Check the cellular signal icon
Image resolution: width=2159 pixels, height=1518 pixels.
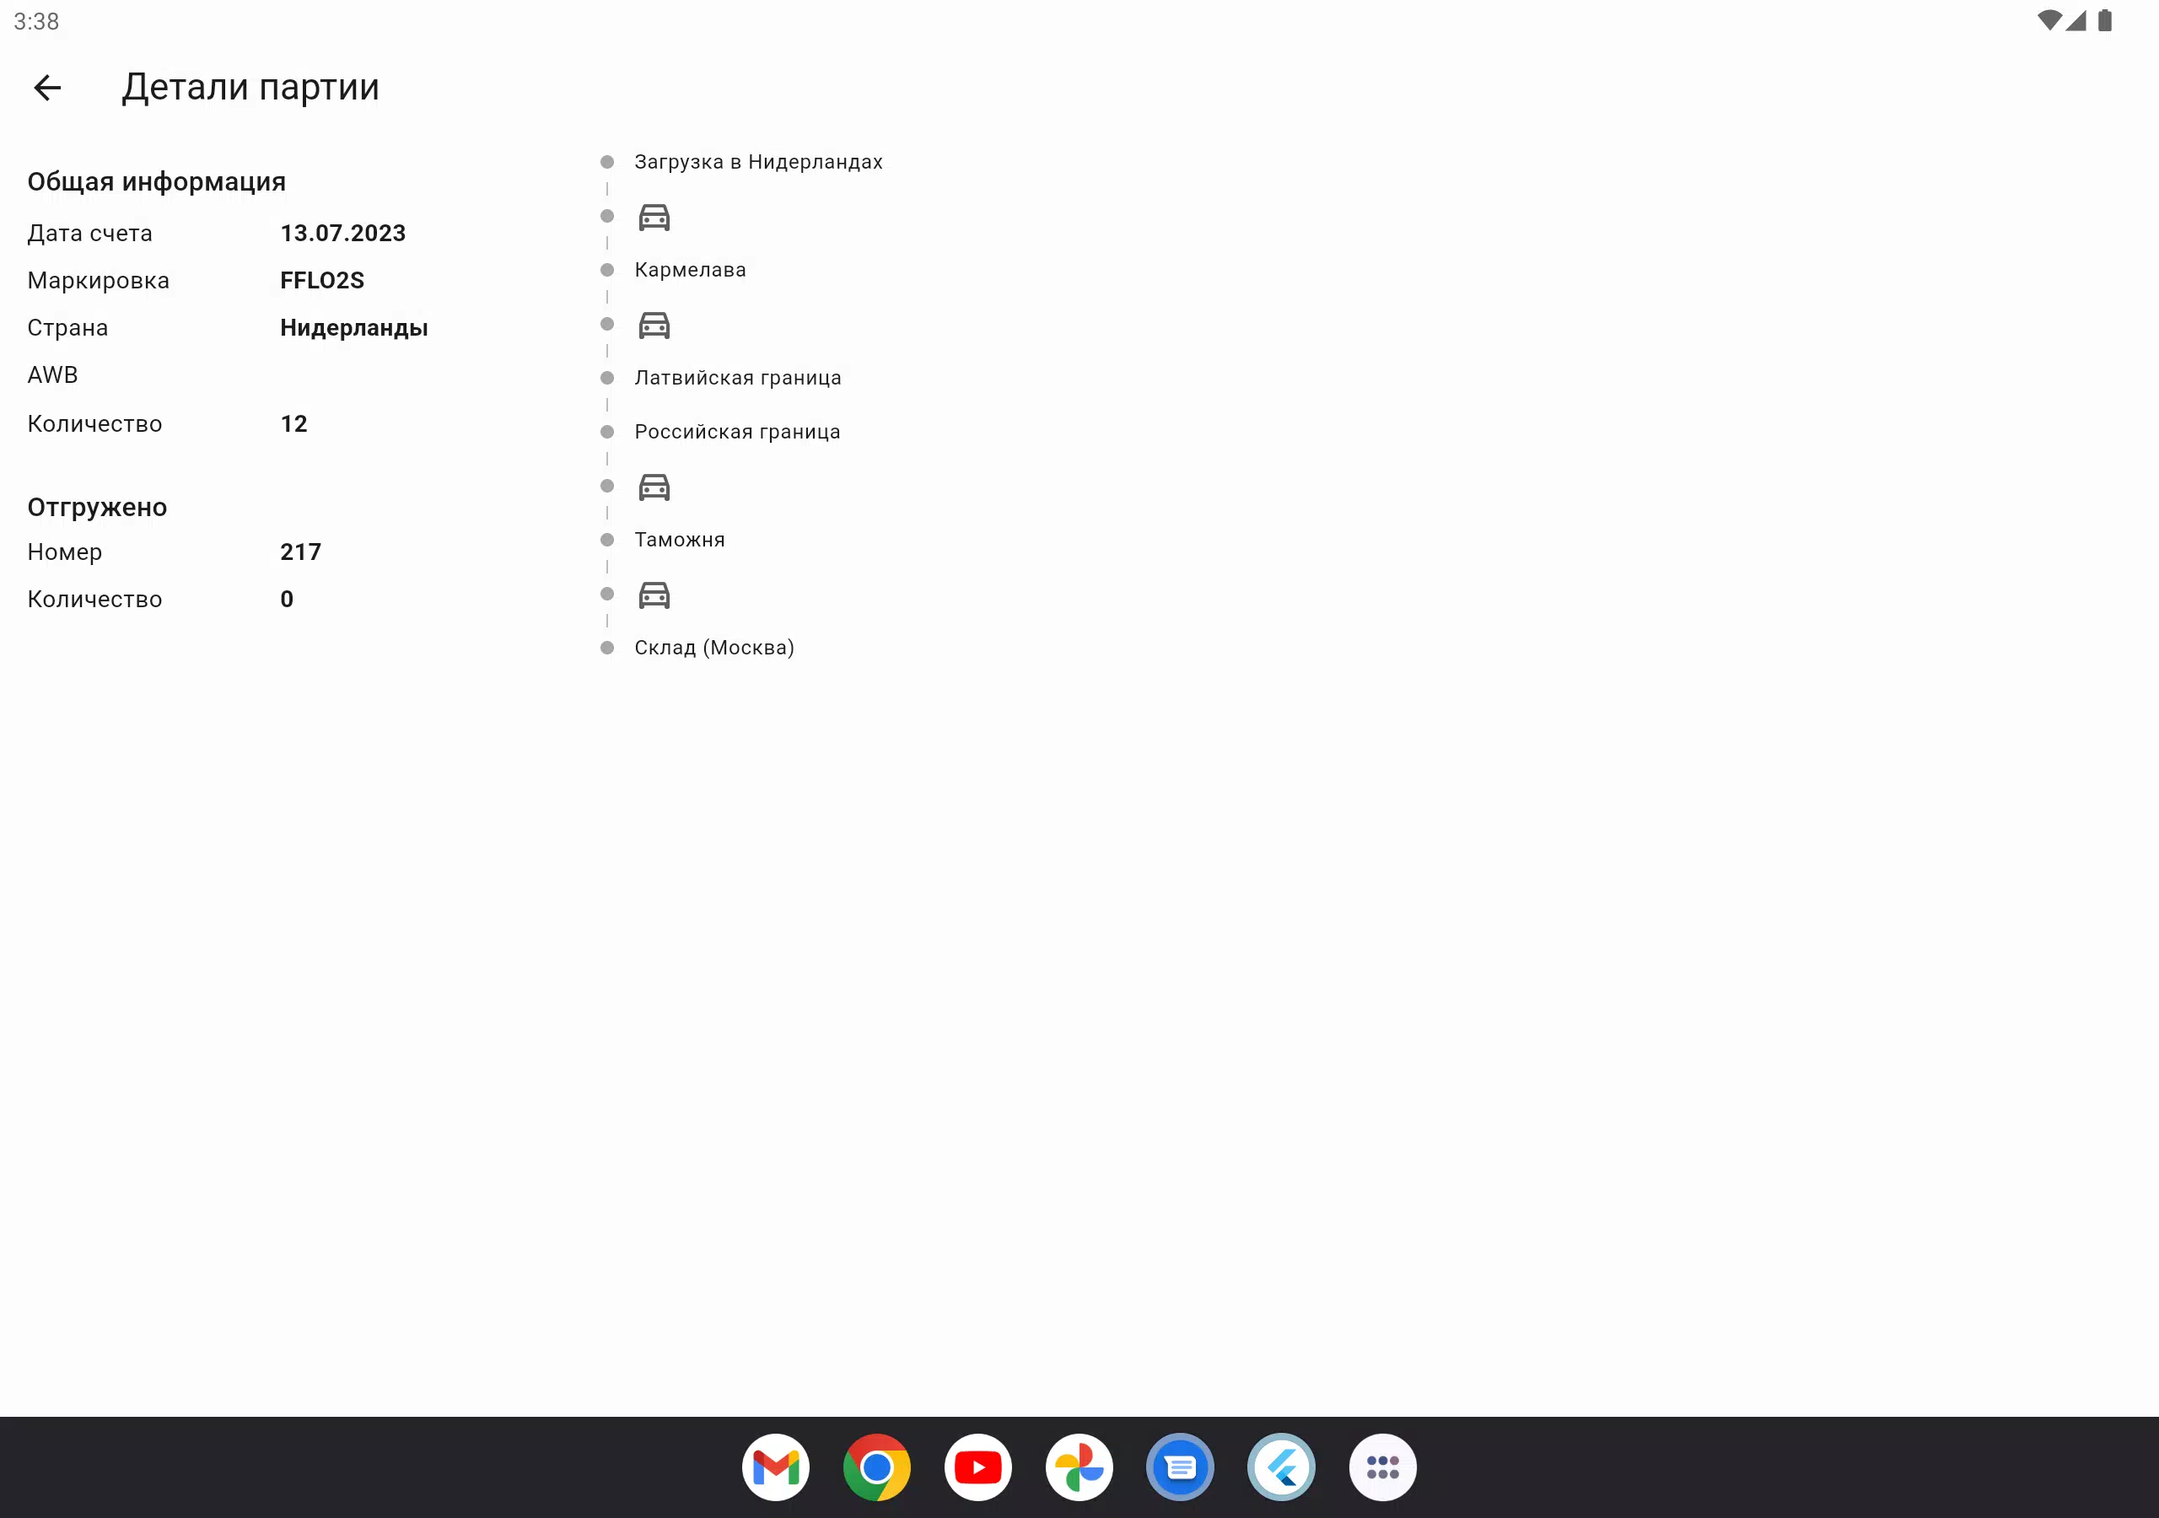pyautogui.click(x=2076, y=21)
